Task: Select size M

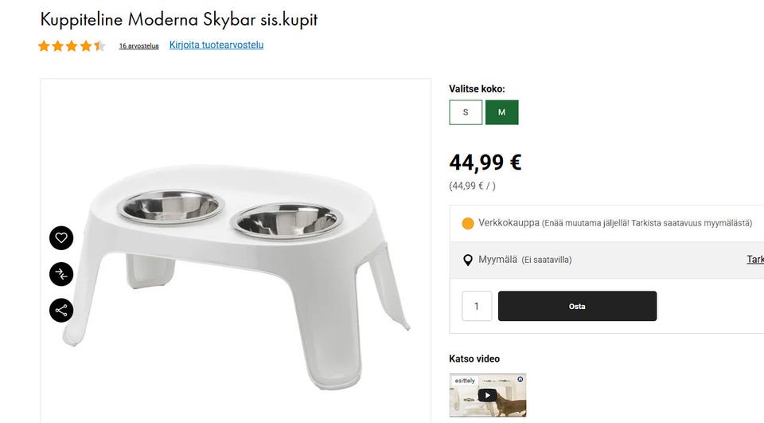Action: click(x=501, y=112)
